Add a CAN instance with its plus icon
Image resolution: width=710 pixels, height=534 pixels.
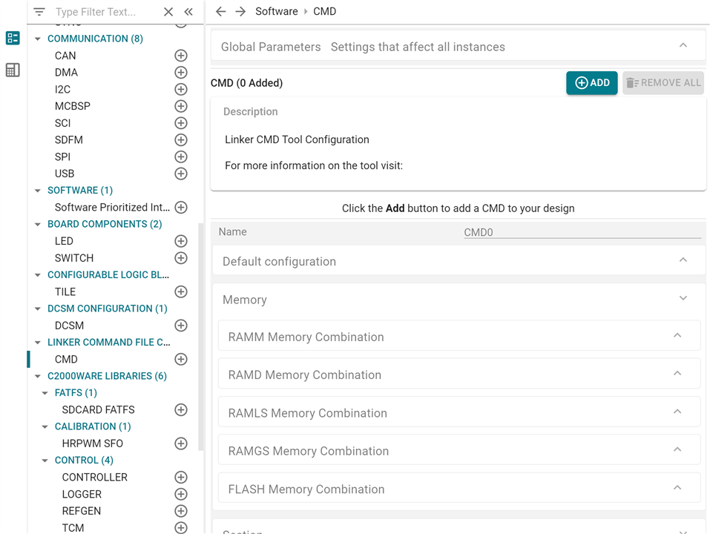[x=181, y=56]
